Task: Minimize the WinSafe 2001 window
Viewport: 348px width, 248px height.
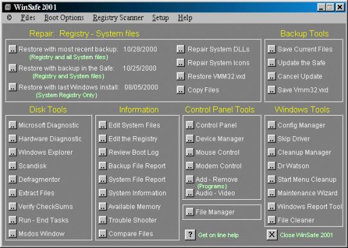Action: (321, 7)
